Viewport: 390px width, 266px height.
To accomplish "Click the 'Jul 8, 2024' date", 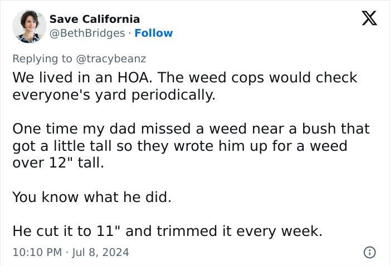I will pyautogui.click(x=100, y=252).
